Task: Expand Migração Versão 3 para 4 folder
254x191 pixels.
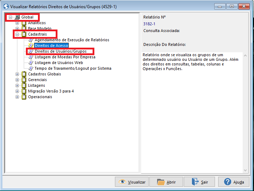Action: pos(17,91)
